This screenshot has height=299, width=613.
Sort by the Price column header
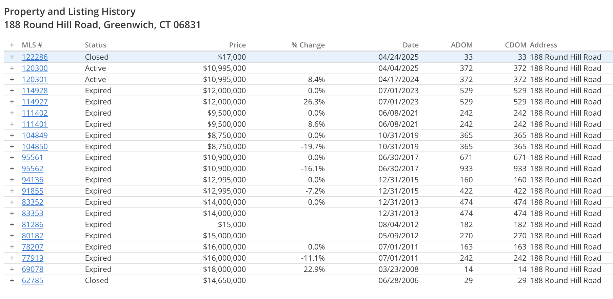point(237,45)
